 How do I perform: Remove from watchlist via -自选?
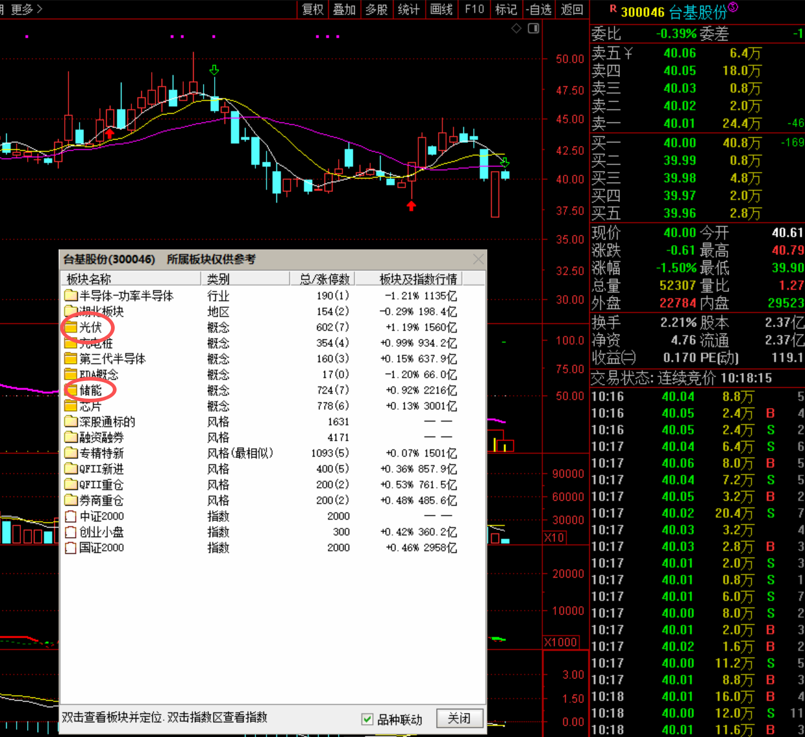[x=539, y=9]
